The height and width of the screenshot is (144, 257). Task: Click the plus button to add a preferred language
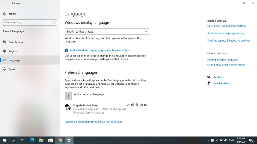(68, 96)
